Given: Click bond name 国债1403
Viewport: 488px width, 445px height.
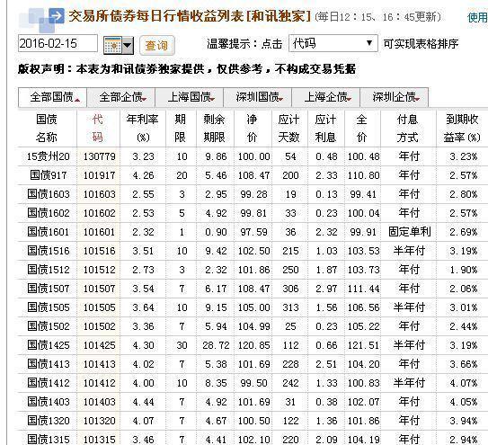Looking at the screenshot, I should [x=48, y=402].
